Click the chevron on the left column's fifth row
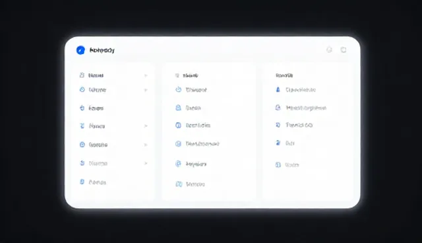Screen dimensions: 422x243 coord(146,145)
